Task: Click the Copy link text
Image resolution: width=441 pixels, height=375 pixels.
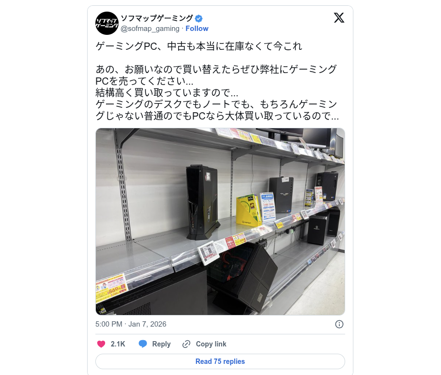Action: [211, 344]
